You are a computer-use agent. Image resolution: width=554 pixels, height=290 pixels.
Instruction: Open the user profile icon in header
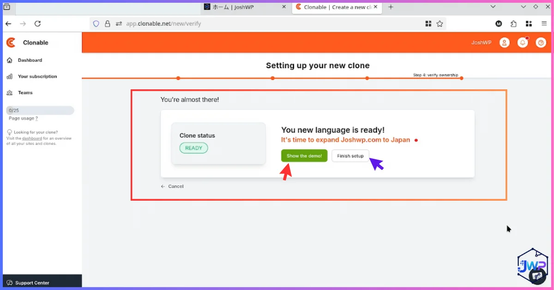505,42
